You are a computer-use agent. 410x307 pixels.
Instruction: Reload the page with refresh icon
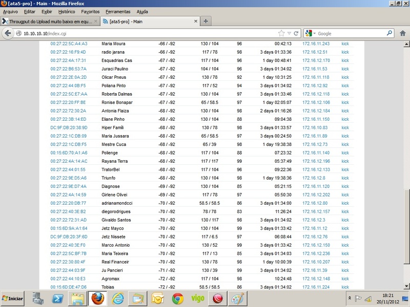[x=296, y=33]
